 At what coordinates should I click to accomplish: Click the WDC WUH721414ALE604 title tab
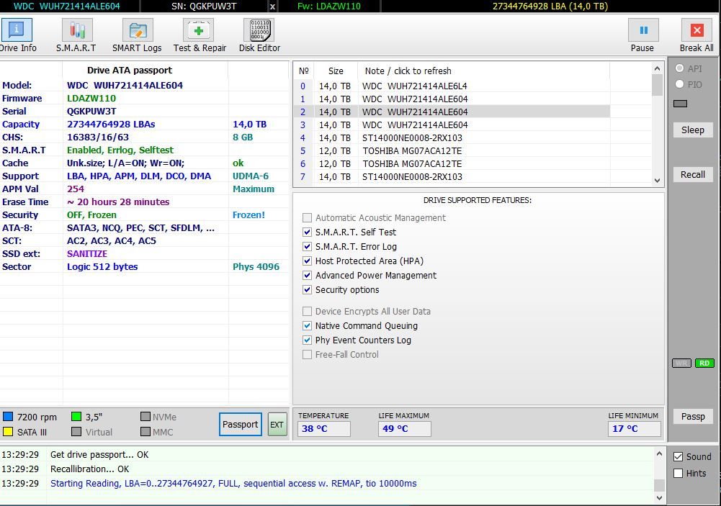click(67, 6)
